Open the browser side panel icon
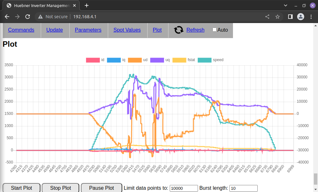 290,17
